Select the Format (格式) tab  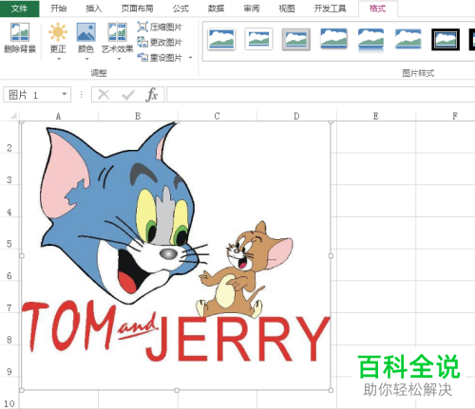378,9
